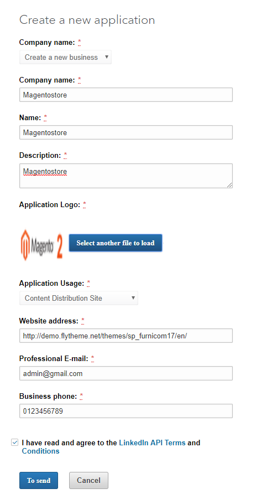Click the Professional E-mail field
Viewport: 271px width, 504px height.
click(126, 373)
